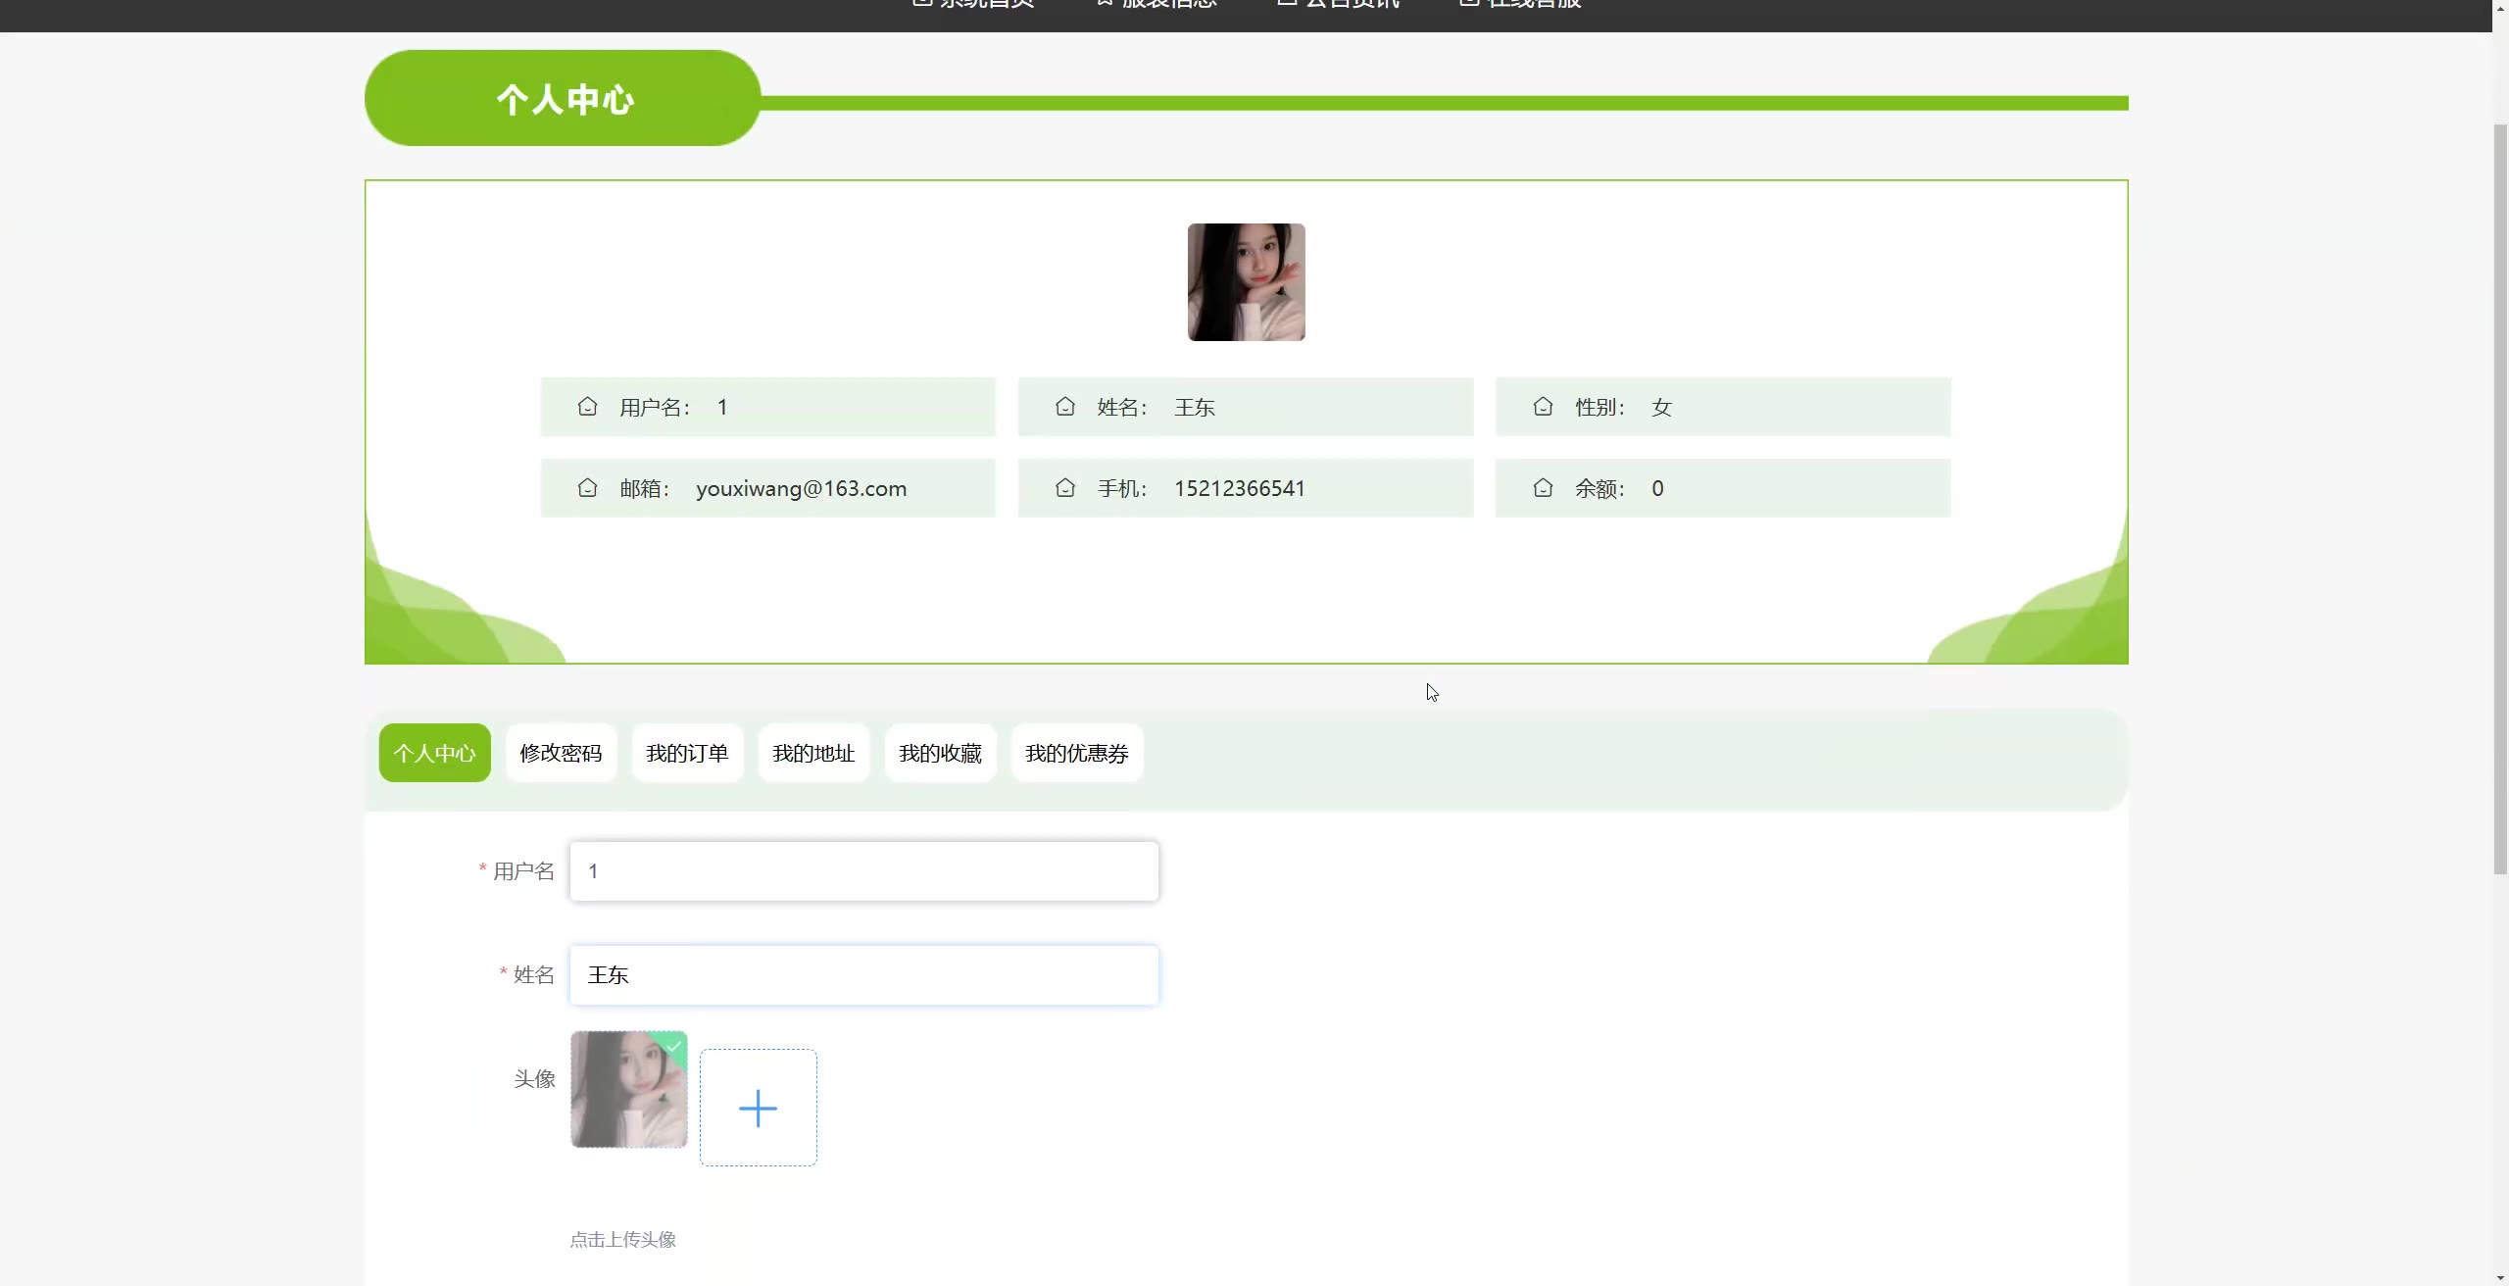
Task: Switch to the 修改密码 tab
Action: coord(561,753)
